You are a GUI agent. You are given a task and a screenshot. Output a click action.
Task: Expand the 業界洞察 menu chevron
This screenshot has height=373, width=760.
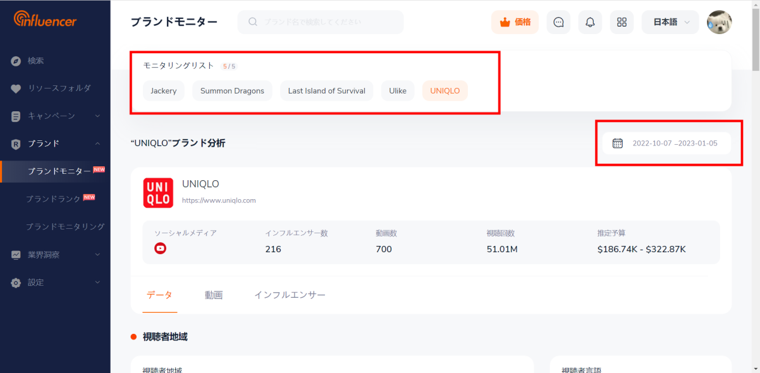click(x=97, y=255)
